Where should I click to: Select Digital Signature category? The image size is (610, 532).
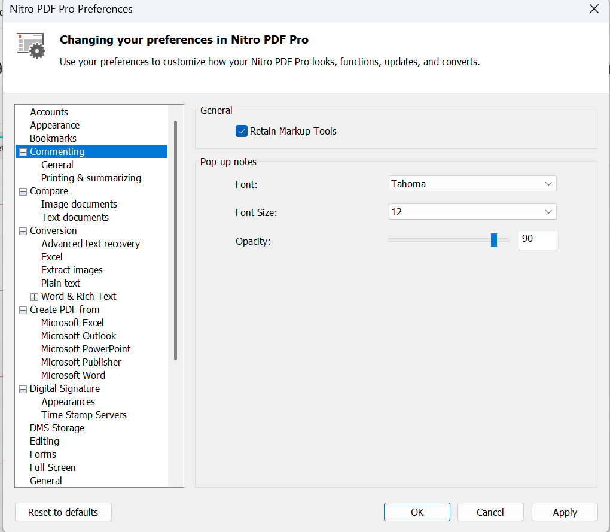coord(65,389)
